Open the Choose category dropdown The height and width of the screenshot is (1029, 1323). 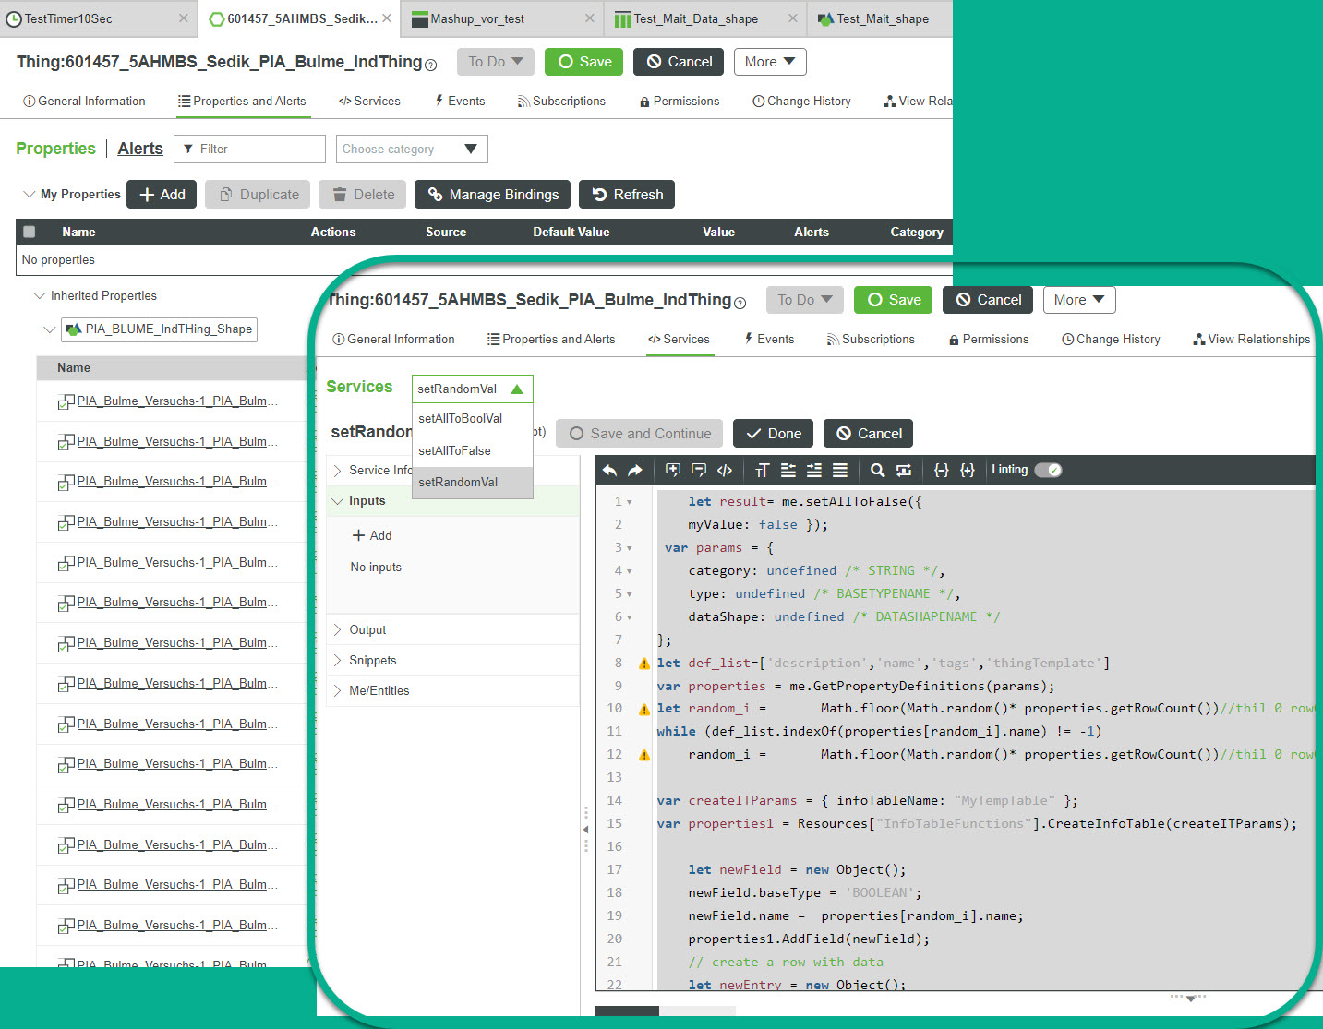(x=411, y=149)
